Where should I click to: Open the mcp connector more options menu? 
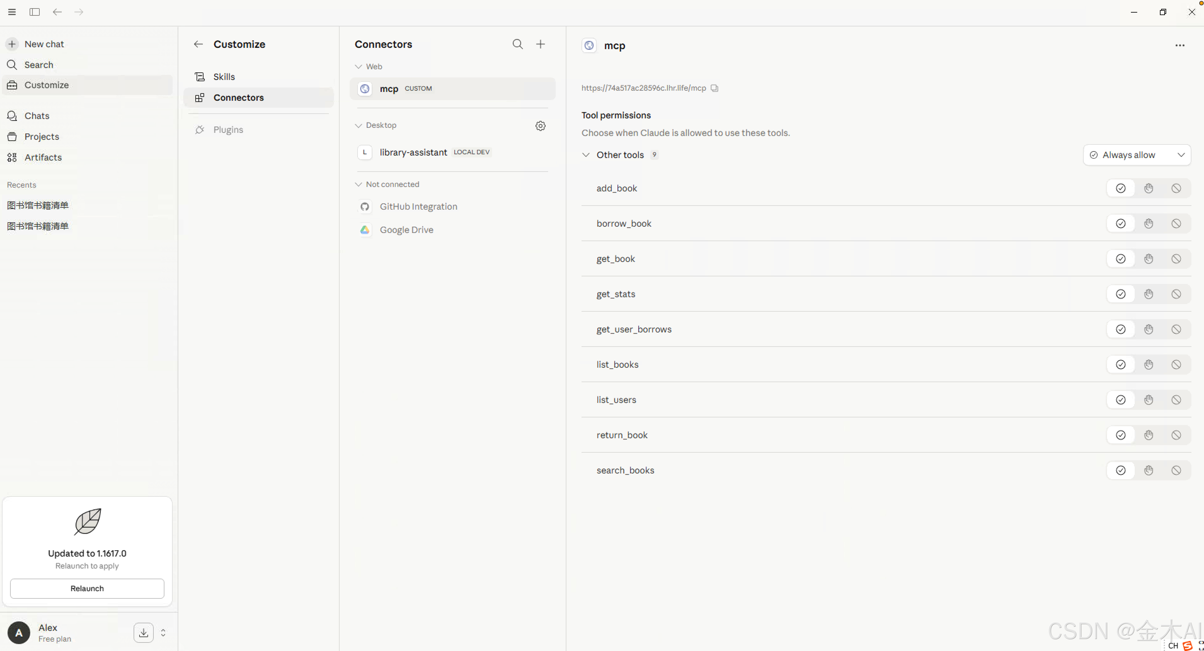1180,45
